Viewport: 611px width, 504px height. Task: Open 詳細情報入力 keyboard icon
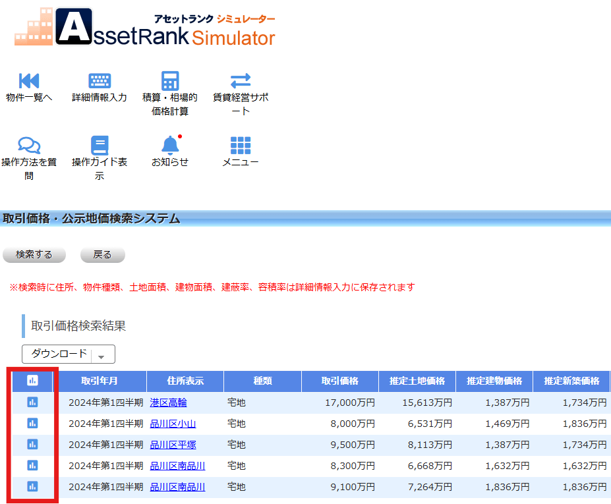[x=98, y=80]
